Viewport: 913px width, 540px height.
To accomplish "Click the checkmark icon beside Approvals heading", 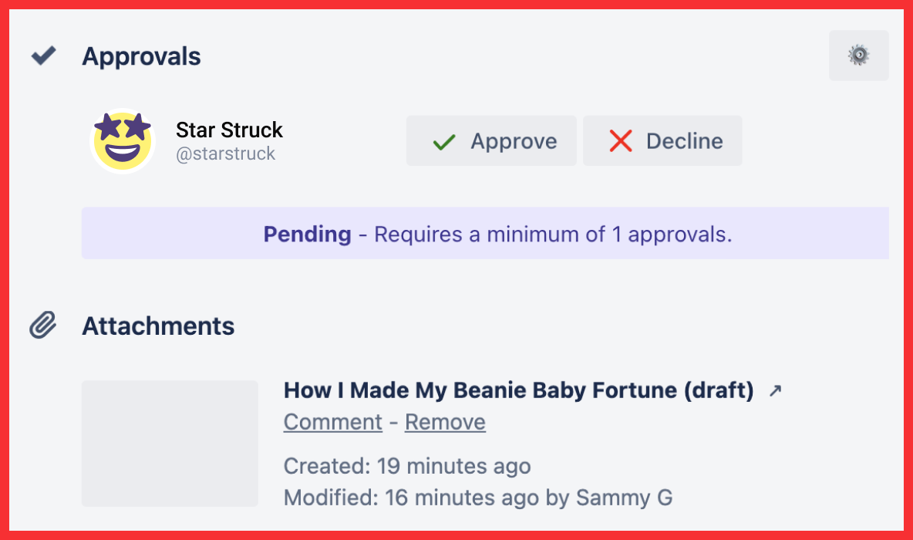I will (44, 56).
